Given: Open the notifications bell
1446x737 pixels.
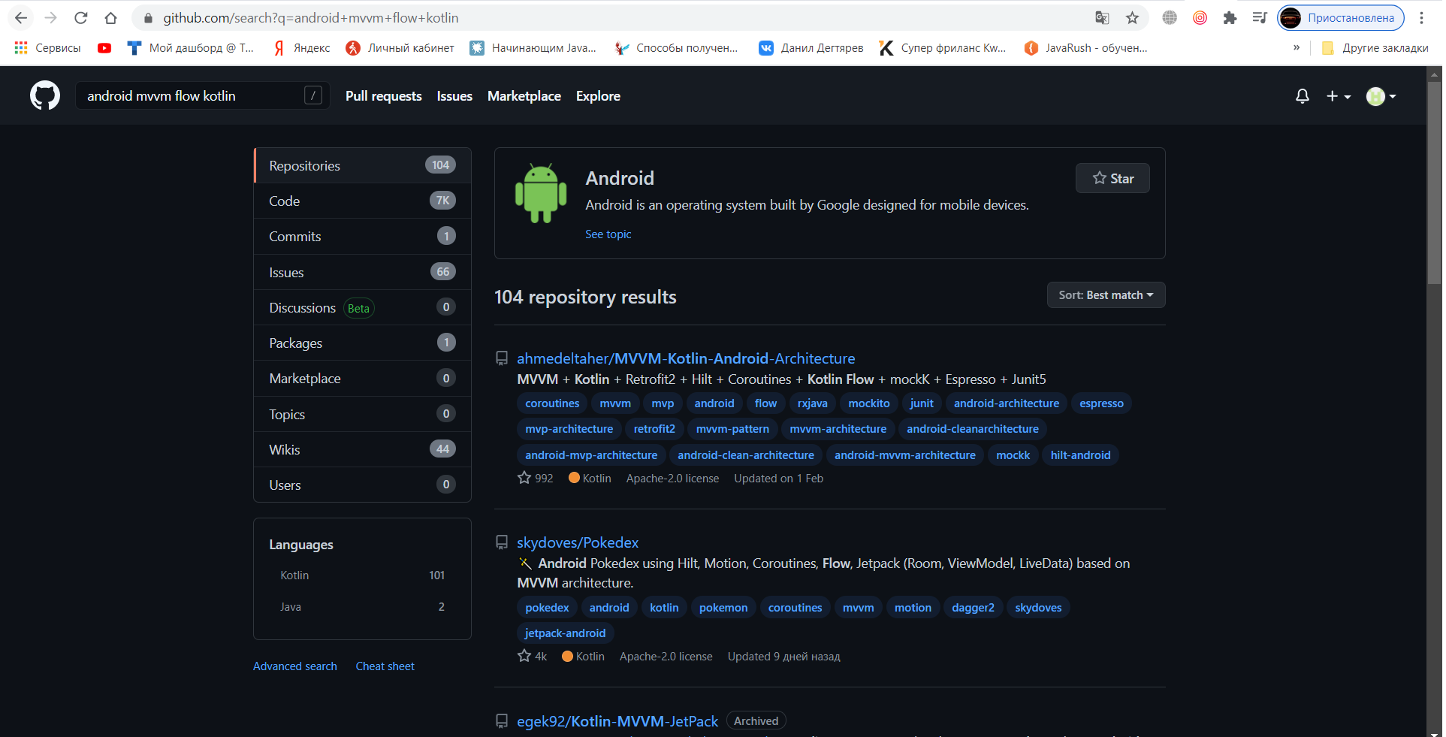Looking at the screenshot, I should tap(1303, 96).
